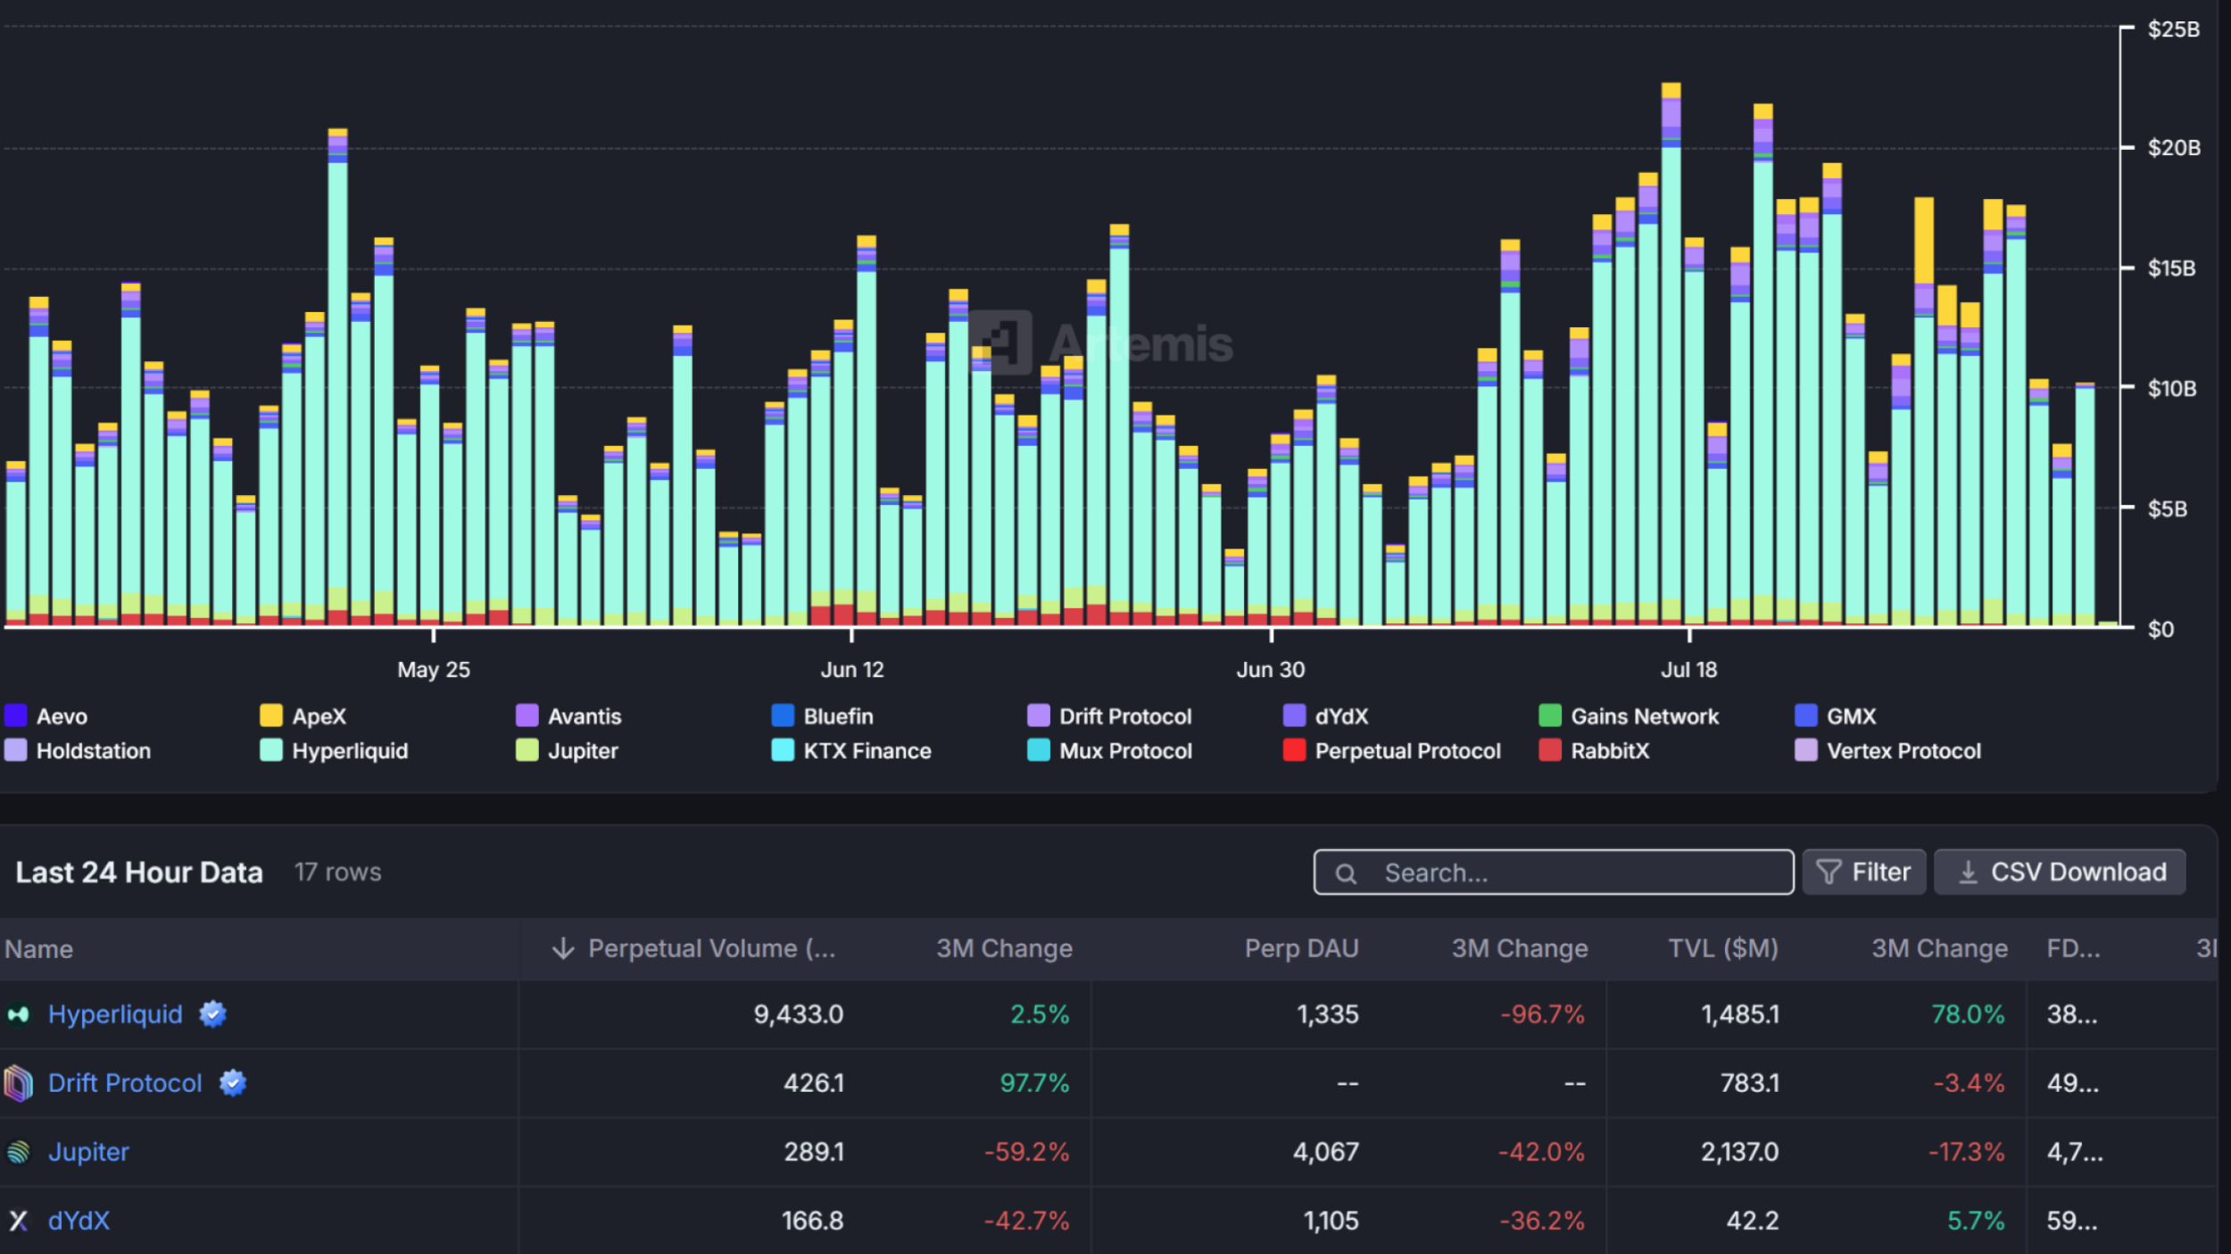2231x1254 pixels.
Task: Click the Jul 18 x-axis date marker
Action: [1688, 670]
